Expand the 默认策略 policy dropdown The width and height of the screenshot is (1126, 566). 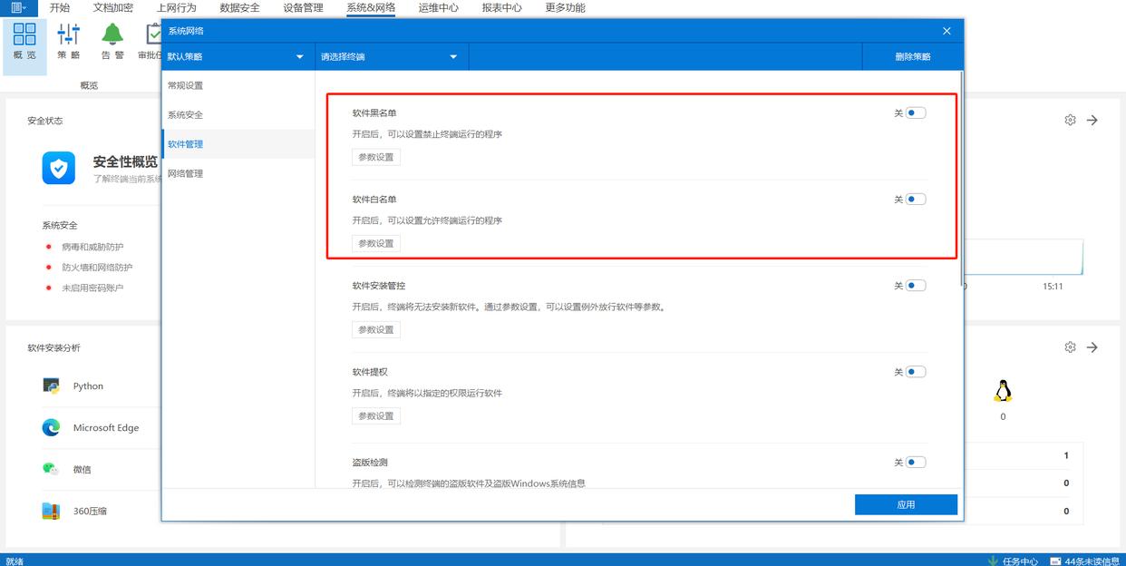click(x=238, y=56)
